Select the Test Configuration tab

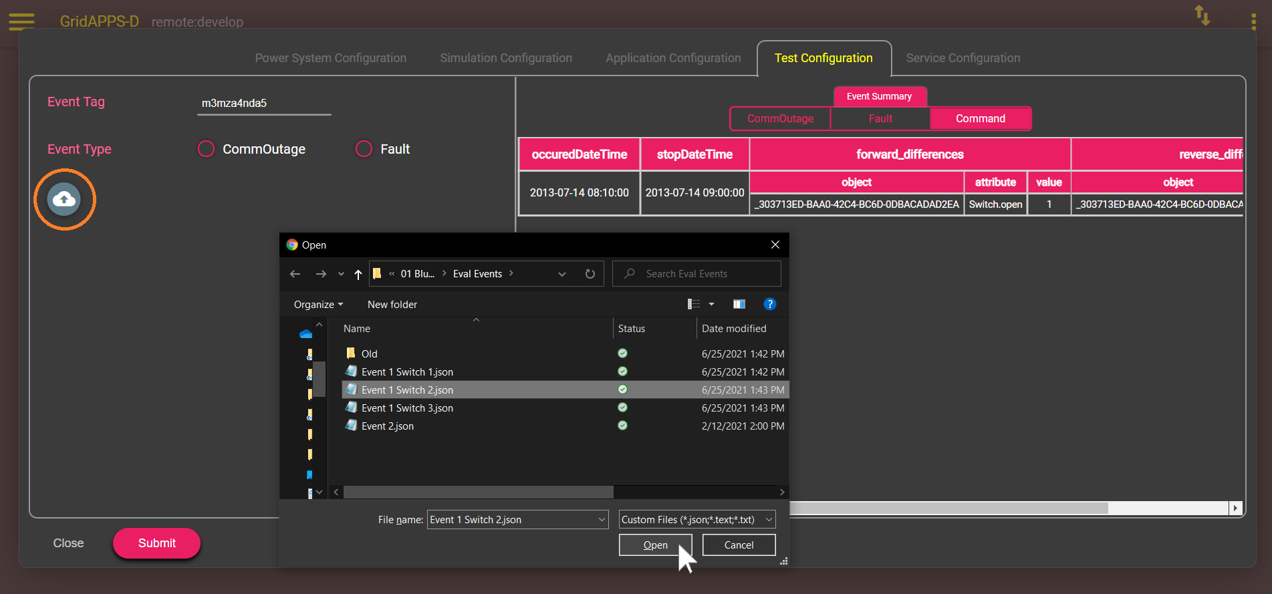(823, 58)
